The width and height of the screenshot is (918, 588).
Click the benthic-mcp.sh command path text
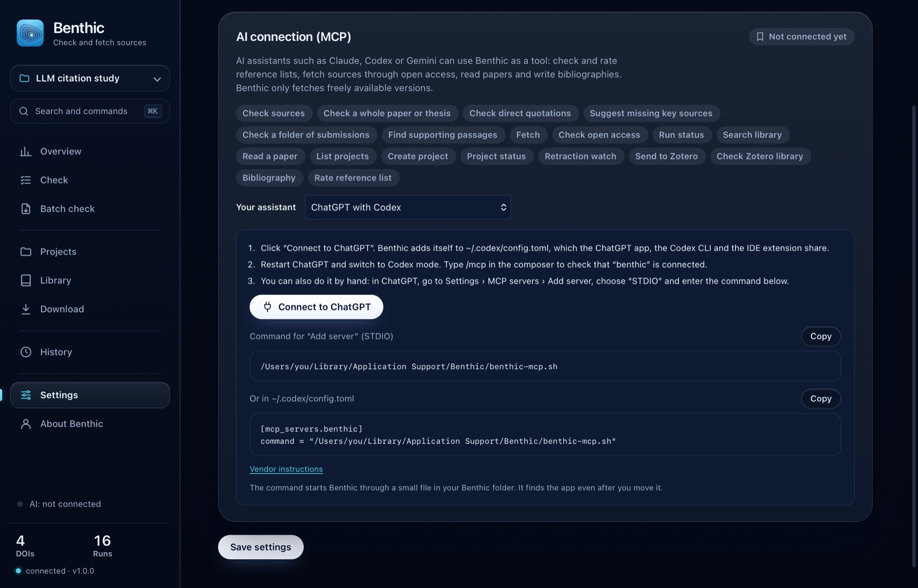(409, 367)
